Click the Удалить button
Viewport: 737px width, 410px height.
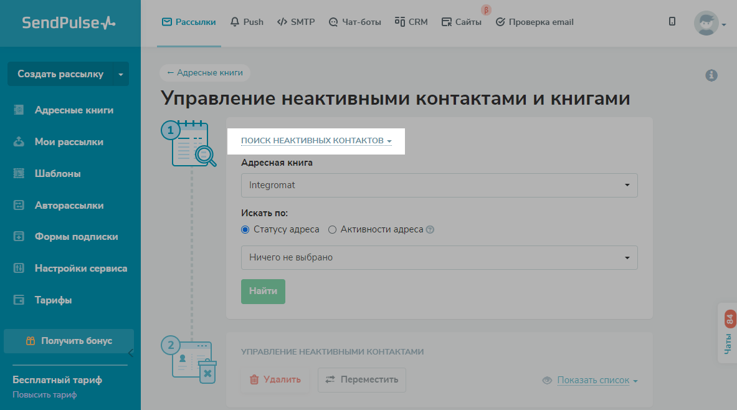(275, 379)
